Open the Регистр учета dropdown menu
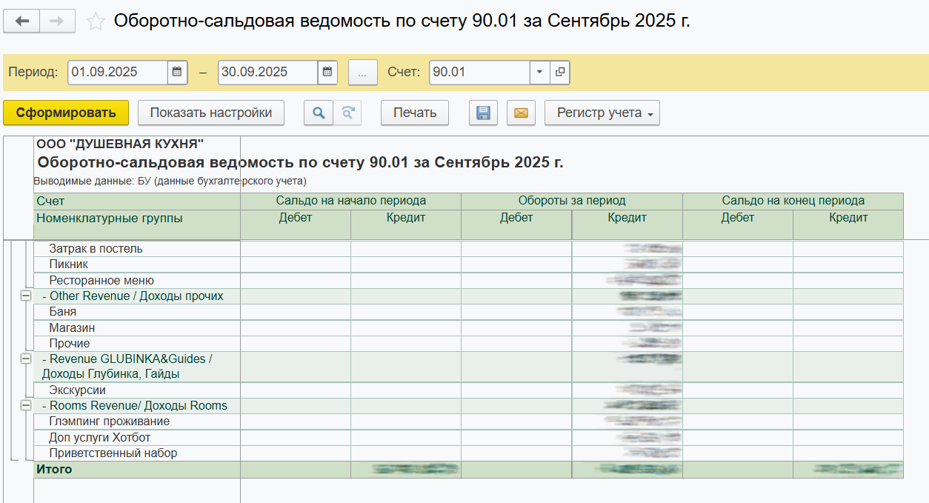 602,113
